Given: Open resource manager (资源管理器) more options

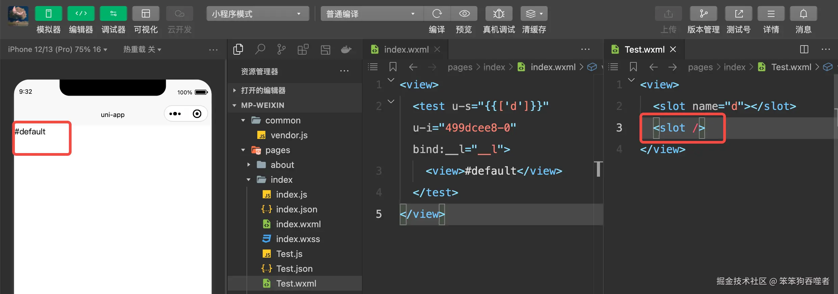Looking at the screenshot, I should pyautogui.click(x=344, y=71).
